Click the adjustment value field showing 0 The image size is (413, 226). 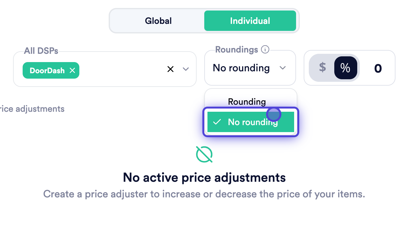[378, 68]
